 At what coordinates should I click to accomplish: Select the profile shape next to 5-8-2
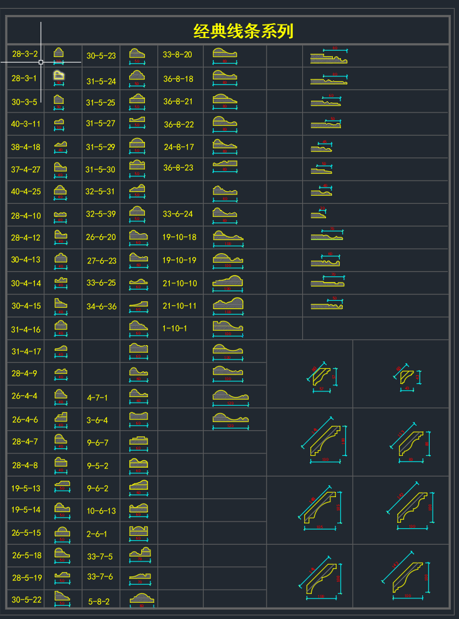coord(141,599)
